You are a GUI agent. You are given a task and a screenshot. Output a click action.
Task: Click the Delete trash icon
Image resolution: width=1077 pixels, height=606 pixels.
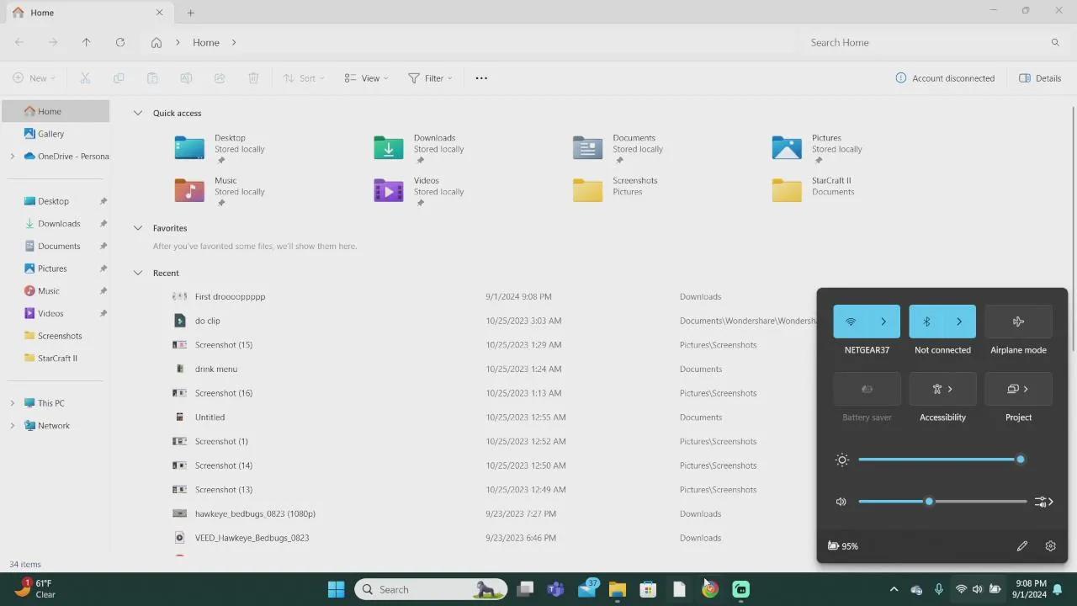point(253,78)
